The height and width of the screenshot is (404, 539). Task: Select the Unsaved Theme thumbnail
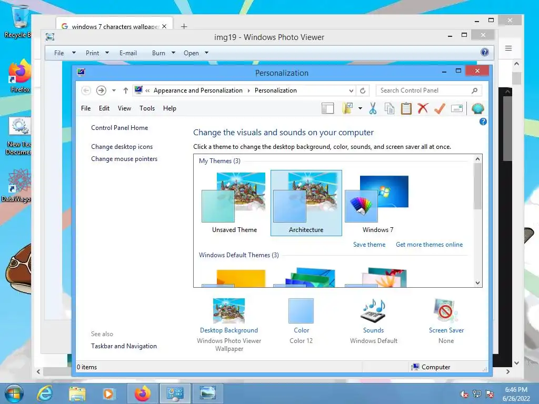[x=234, y=203]
